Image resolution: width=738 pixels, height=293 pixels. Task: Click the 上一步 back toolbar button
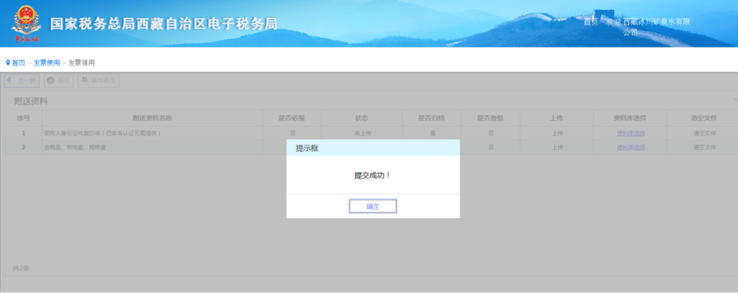click(22, 81)
